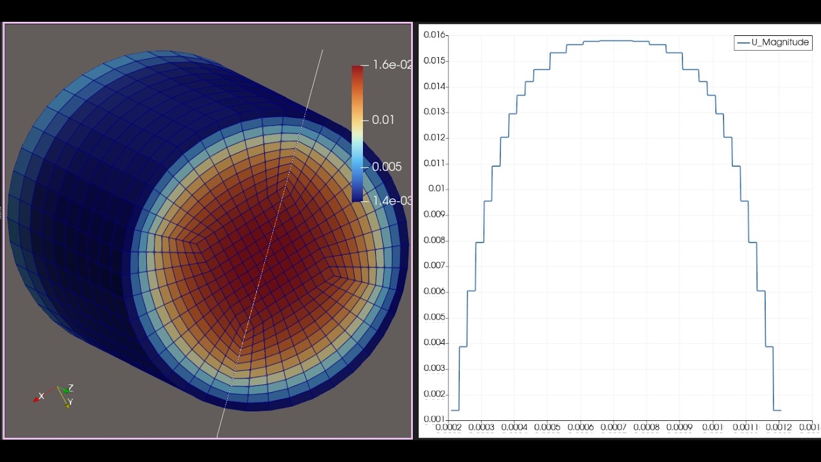Click the 1.4e-03 color legend minimum label
Screen dimensions: 821x462
click(393, 201)
